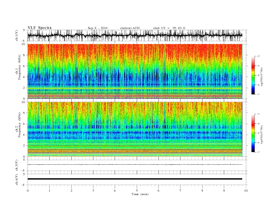Click time axis tick label 3
Screen dimensions: 277x214
(93, 191)
